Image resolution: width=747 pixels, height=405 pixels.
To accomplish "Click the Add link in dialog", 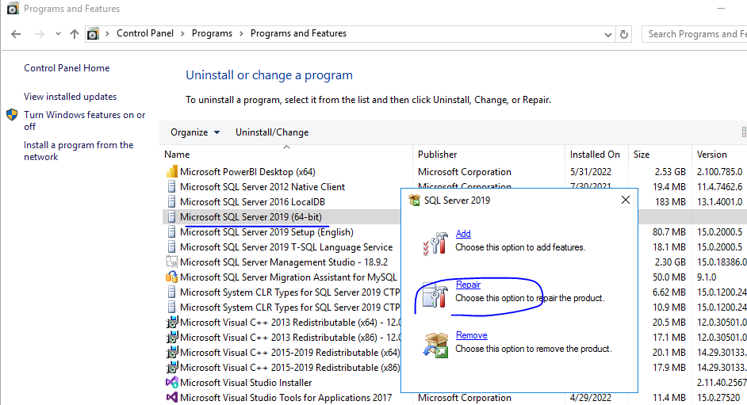I will (x=463, y=234).
